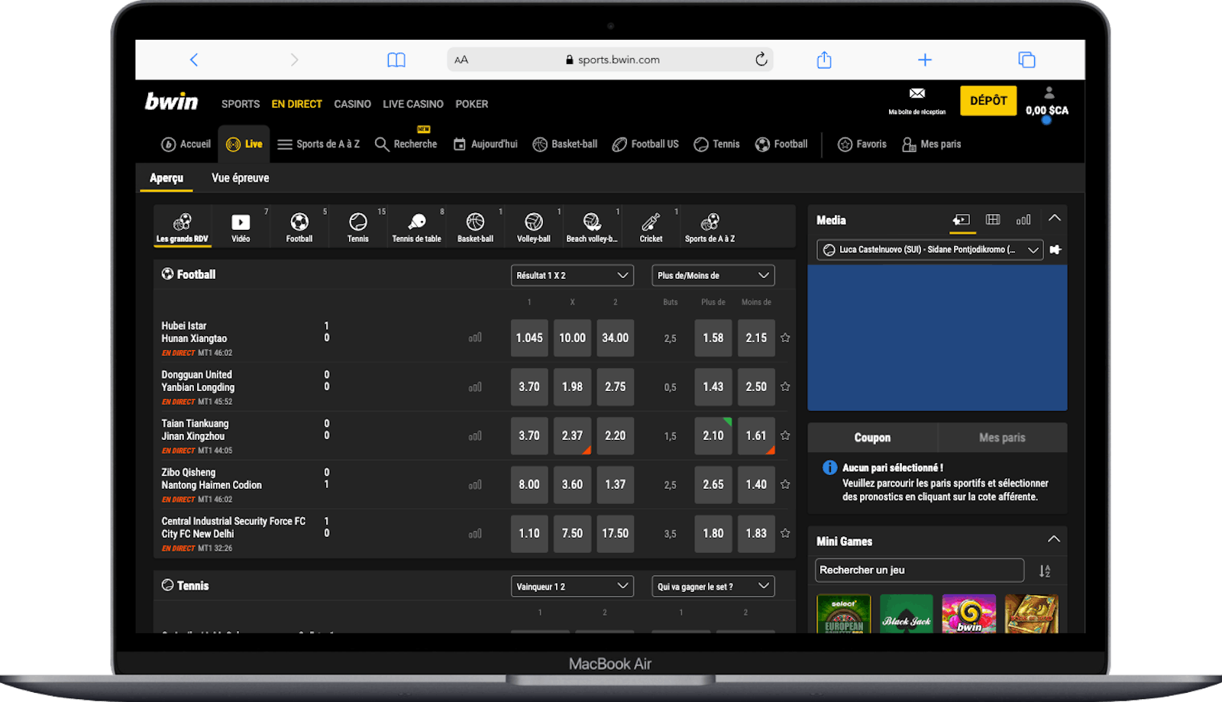This screenshot has height=702, width=1222.
Task: Favorite the Hubei Istar match with the star
Action: [785, 338]
